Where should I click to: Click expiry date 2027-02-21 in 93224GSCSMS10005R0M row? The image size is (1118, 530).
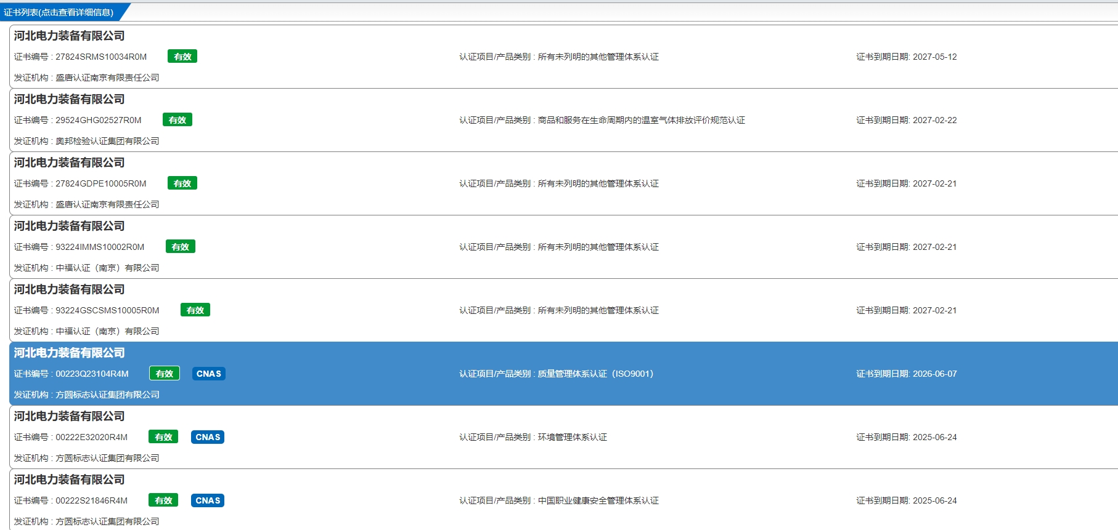click(x=935, y=310)
